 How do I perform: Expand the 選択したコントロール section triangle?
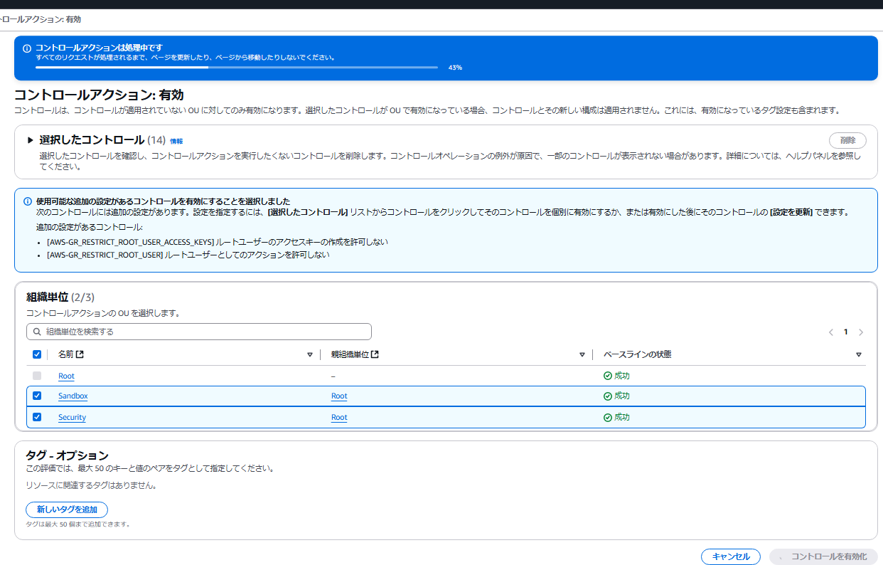click(31, 140)
